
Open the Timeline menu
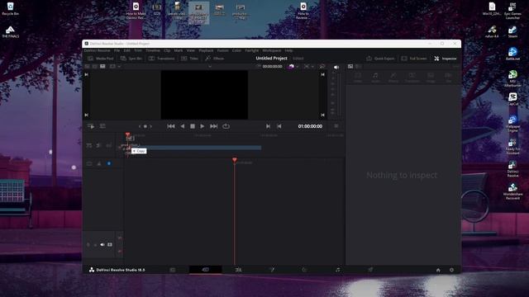pos(153,50)
